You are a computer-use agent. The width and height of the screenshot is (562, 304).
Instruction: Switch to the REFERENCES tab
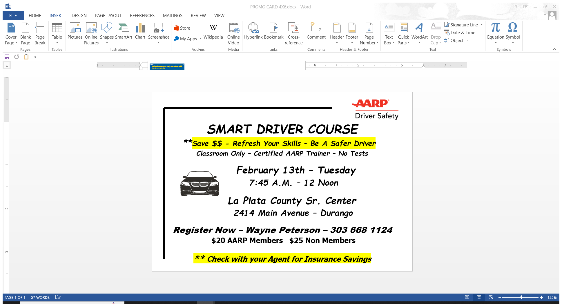coord(142,16)
